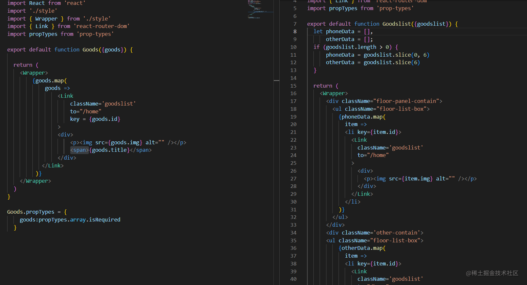This screenshot has height=285, width=527.
Task: Click the closing </li> tag on line 30
Action: click(353, 202)
